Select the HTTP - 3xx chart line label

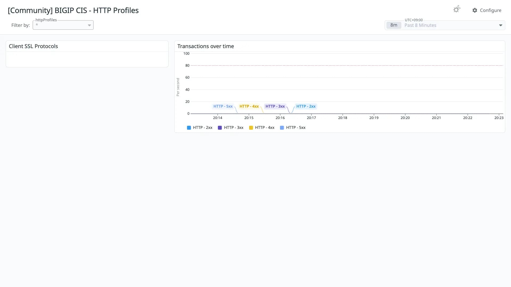275,106
